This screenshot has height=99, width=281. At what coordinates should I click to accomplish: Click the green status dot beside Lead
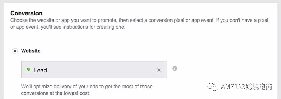[x=29, y=69]
